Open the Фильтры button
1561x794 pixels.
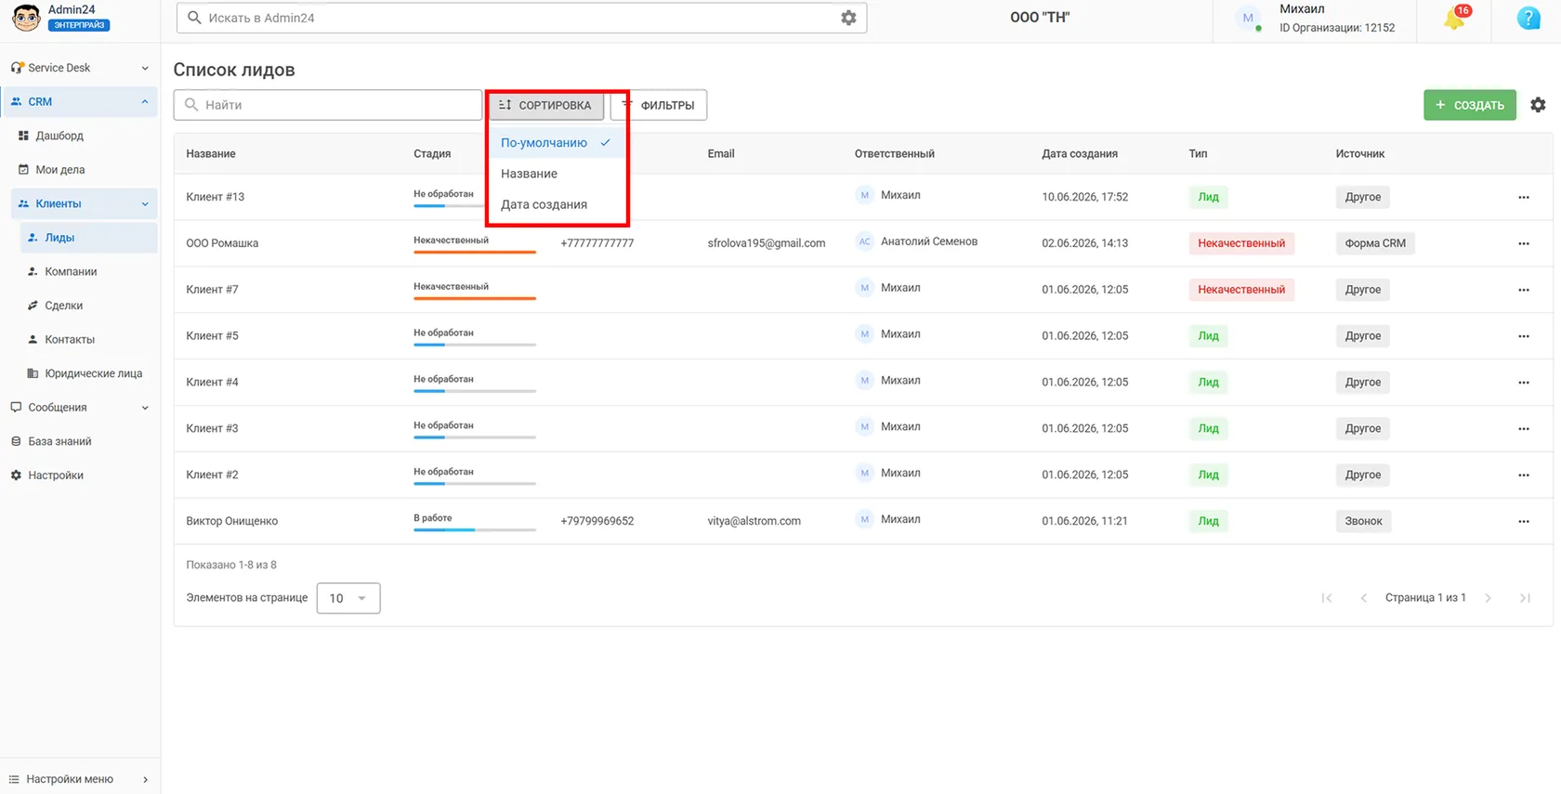(x=659, y=105)
